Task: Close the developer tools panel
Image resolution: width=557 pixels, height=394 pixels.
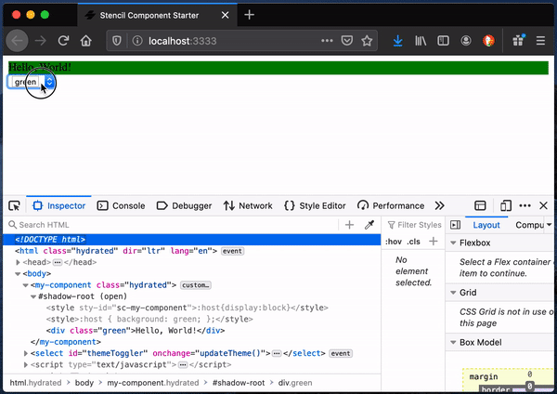Action: coord(543,205)
